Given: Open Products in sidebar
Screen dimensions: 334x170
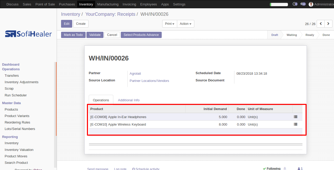Looking at the screenshot, I should (11, 110).
